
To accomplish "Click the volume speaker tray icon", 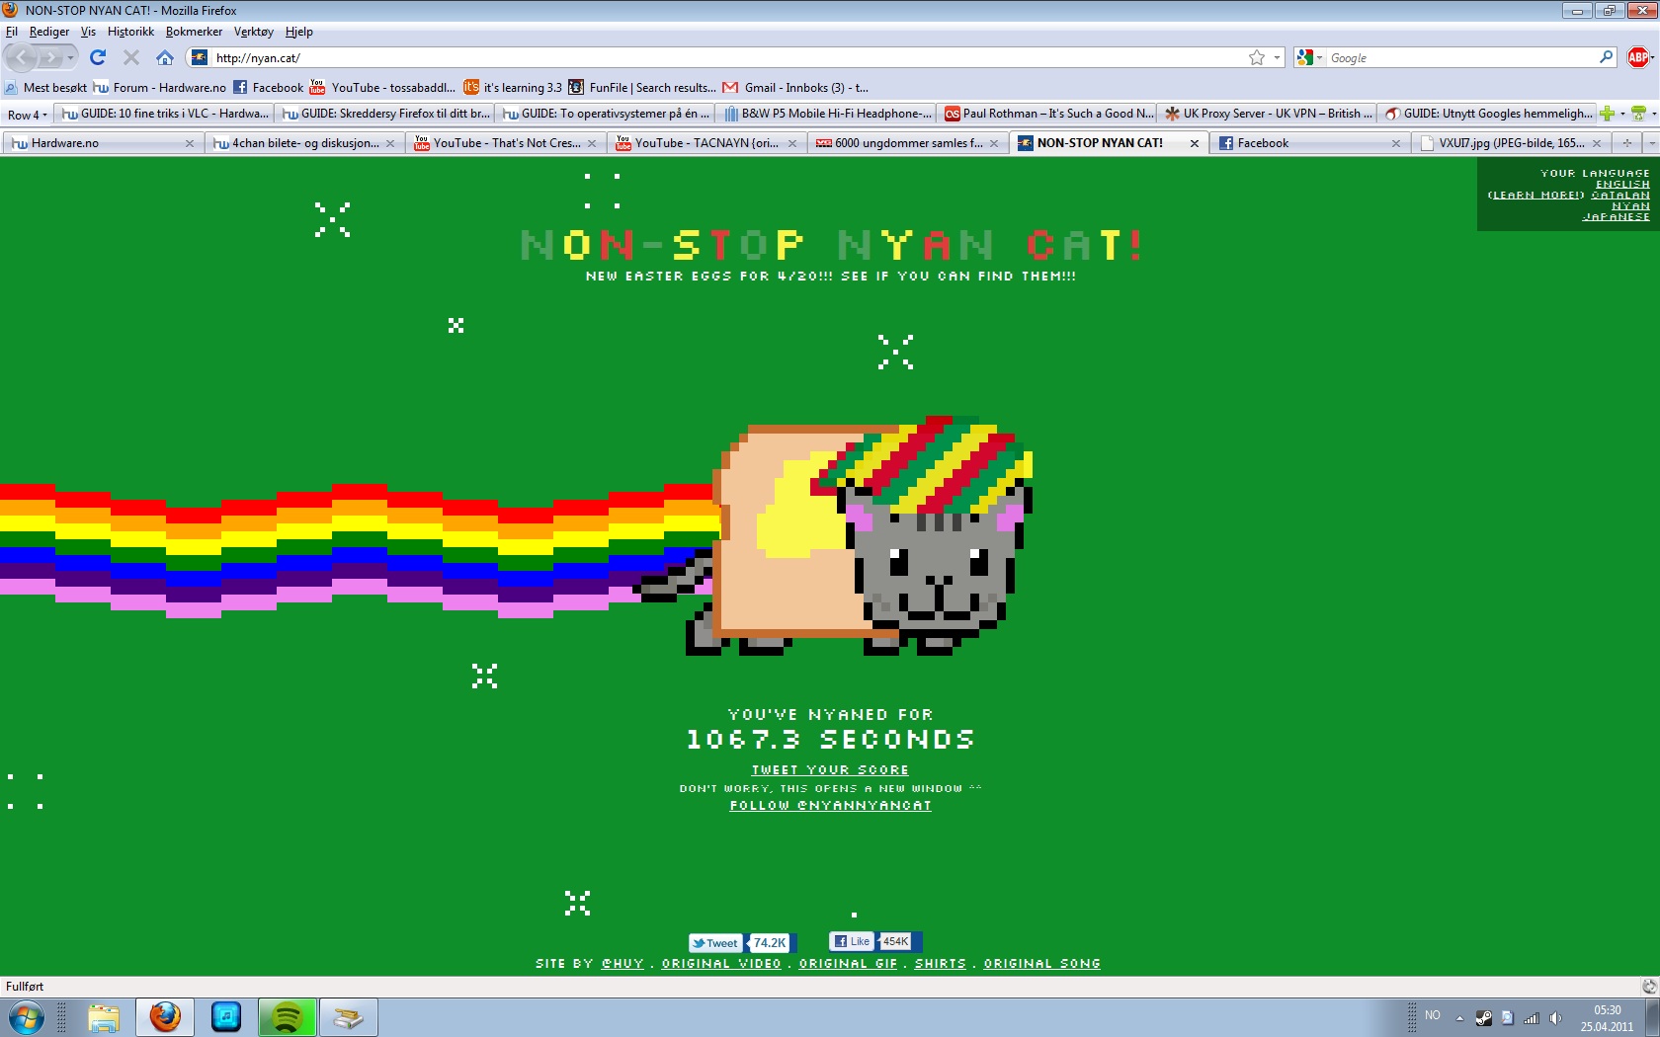I will [x=1556, y=1018].
